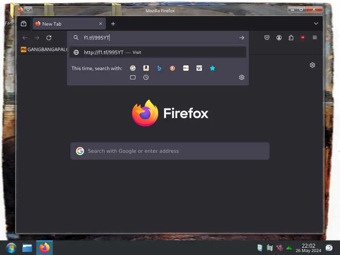Click the show desktop icon at taskbar end
This screenshot has width=340, height=255.
pos(329,248)
